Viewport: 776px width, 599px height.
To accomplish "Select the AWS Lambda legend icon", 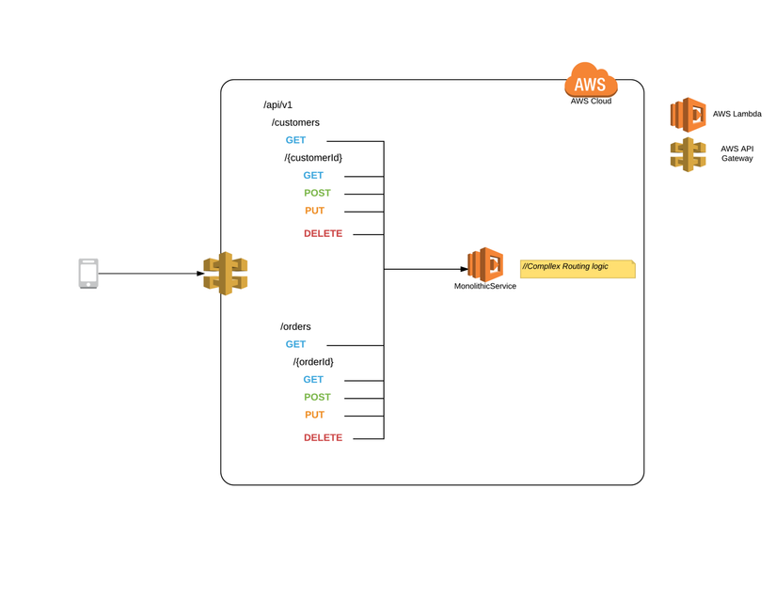I will point(688,115).
